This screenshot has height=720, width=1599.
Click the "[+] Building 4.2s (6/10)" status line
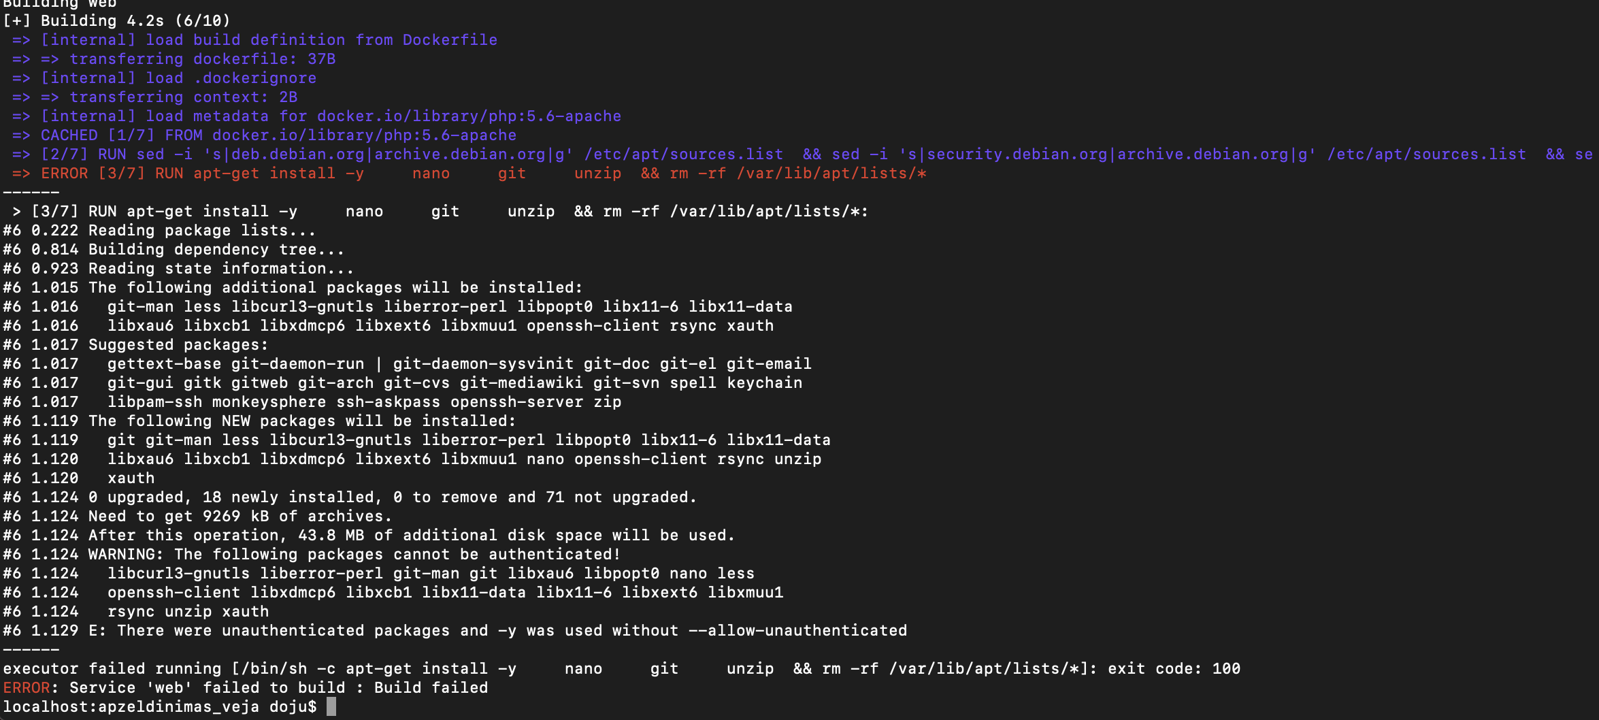(x=116, y=20)
